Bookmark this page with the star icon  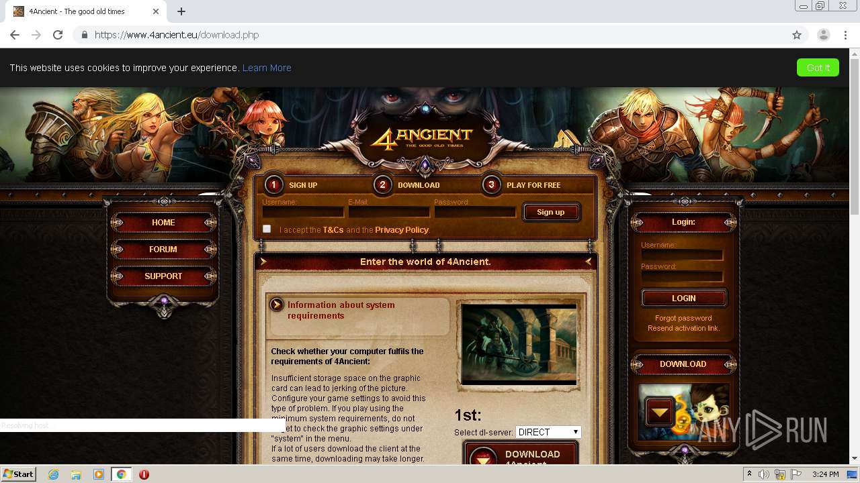[x=797, y=35]
